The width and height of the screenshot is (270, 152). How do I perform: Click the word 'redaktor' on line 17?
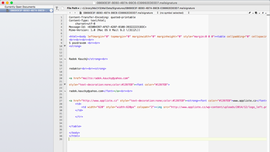coord(75,69)
